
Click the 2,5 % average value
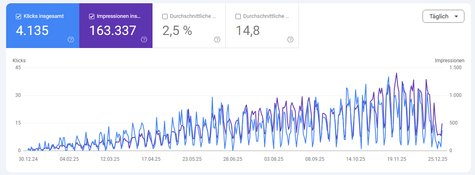[x=177, y=31]
